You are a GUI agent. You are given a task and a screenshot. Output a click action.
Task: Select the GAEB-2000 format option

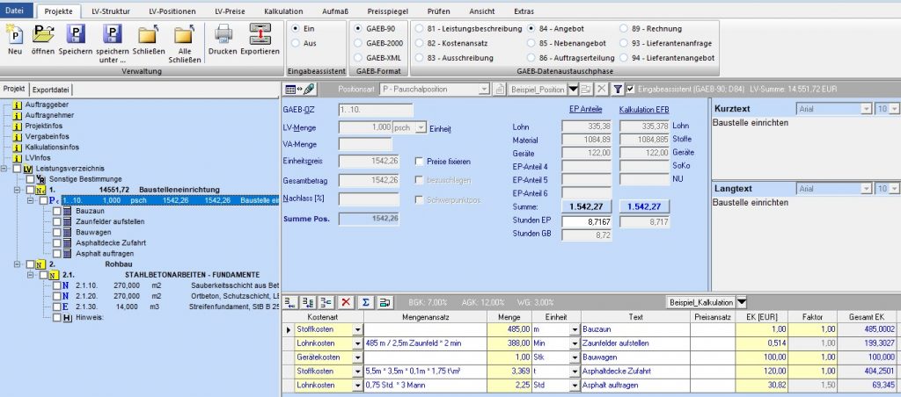point(358,43)
